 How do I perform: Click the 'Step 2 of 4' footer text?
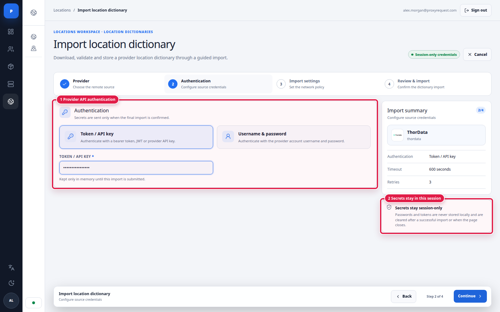pos(435,296)
